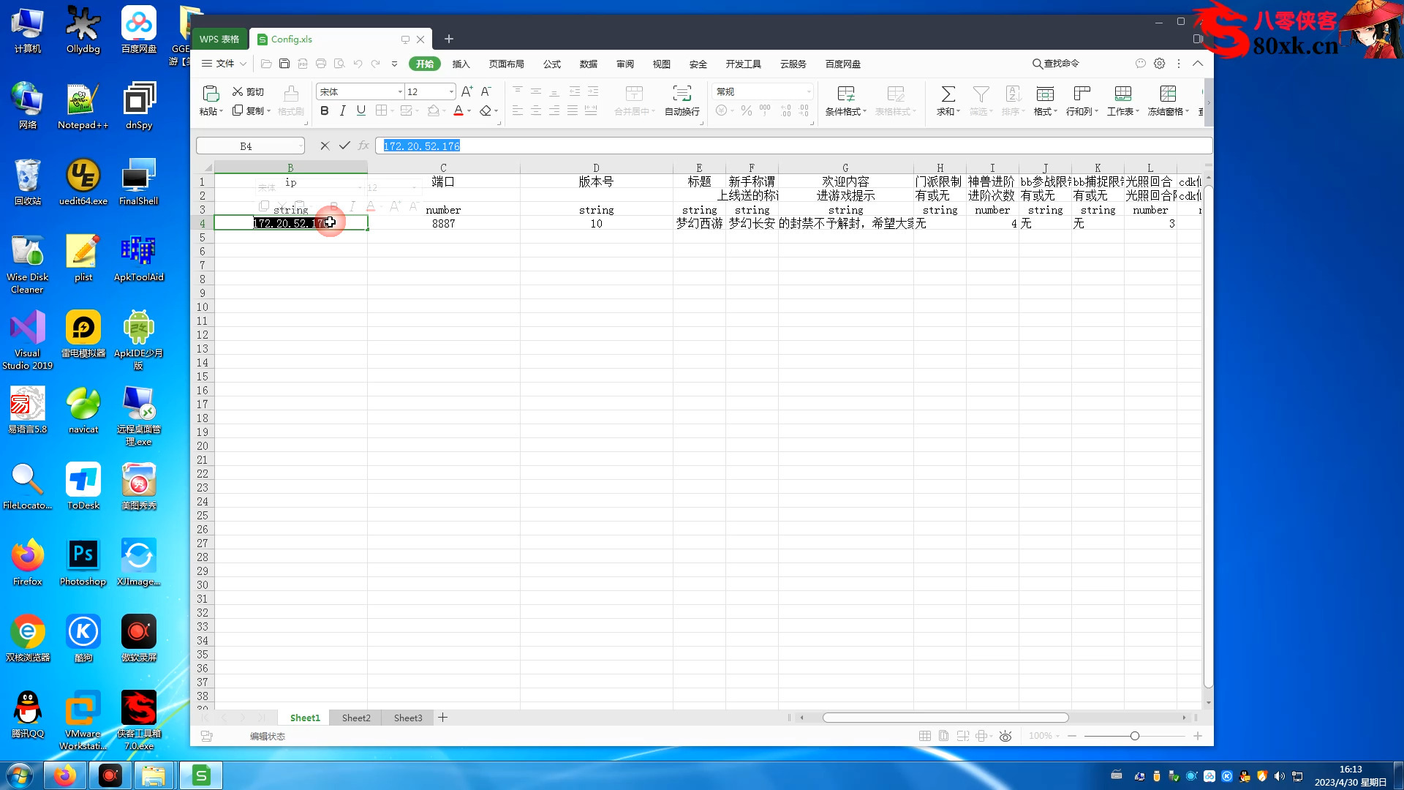Save the workbook with the floppy icon

pyautogui.click(x=284, y=64)
